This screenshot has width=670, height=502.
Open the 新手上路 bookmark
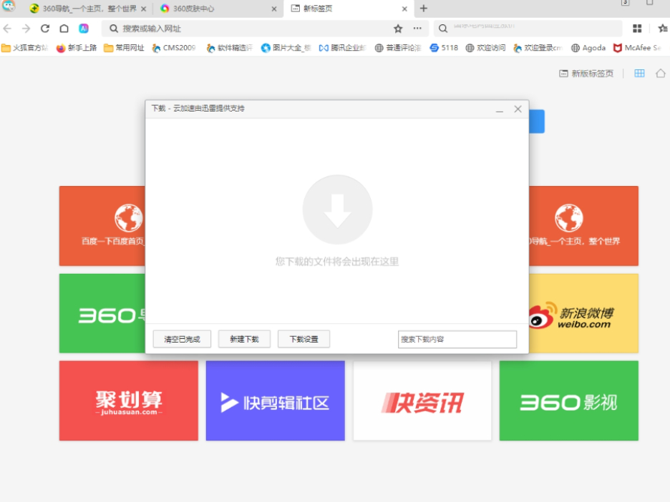[77, 48]
